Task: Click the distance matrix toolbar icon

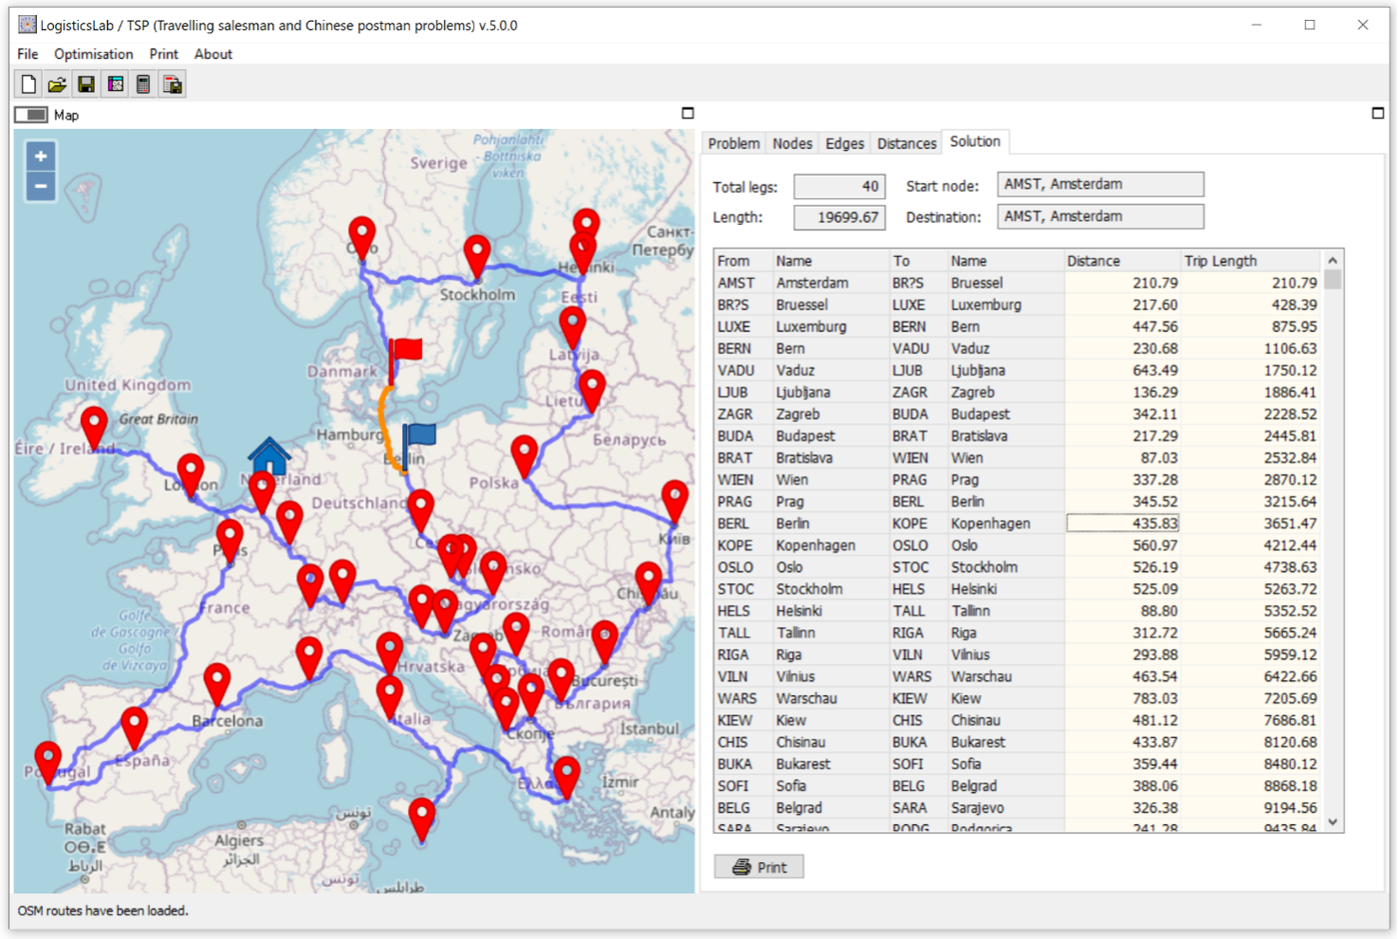Action: tap(115, 84)
